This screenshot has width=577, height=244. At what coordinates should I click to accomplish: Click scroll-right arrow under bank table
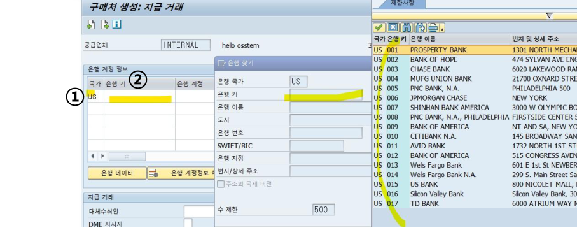click(x=102, y=156)
